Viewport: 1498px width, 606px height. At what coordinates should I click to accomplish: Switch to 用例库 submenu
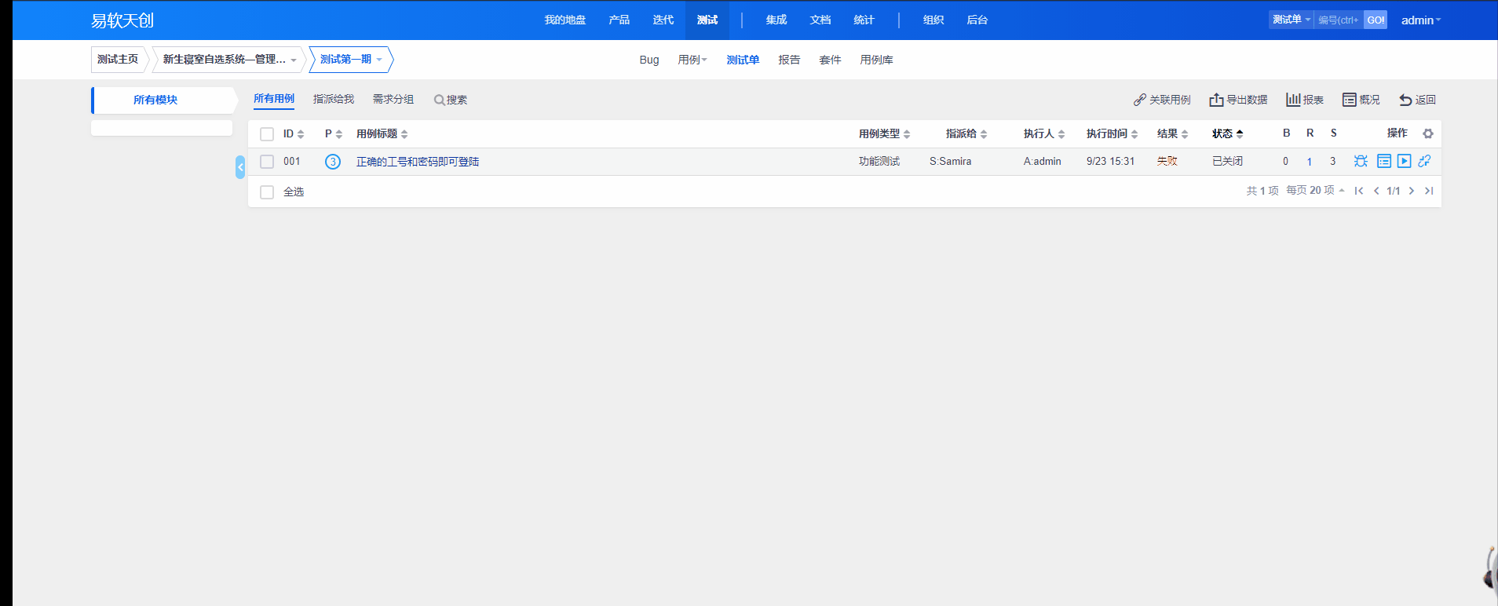click(x=876, y=60)
